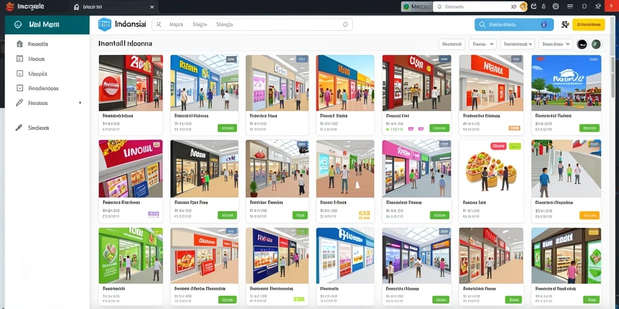Image resolution: width=619 pixels, height=309 pixels.
Task: Click the blue store logo beside Indonsial
Action: [105, 24]
